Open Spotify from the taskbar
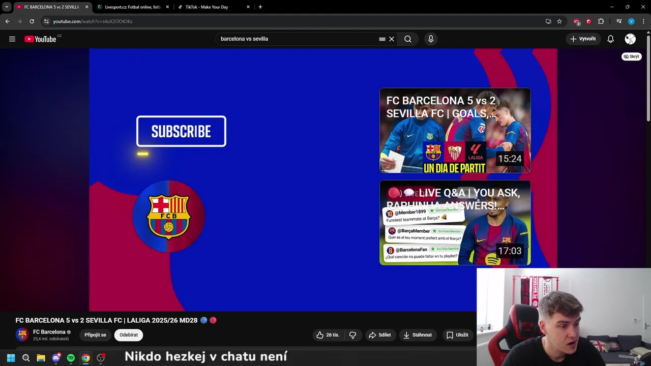 71,358
